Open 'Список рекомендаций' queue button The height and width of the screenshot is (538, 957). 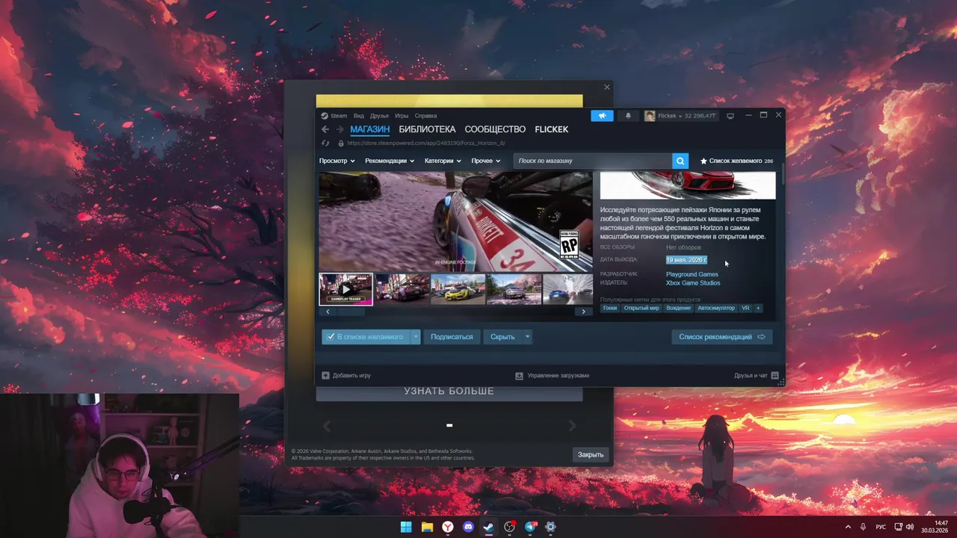click(721, 337)
